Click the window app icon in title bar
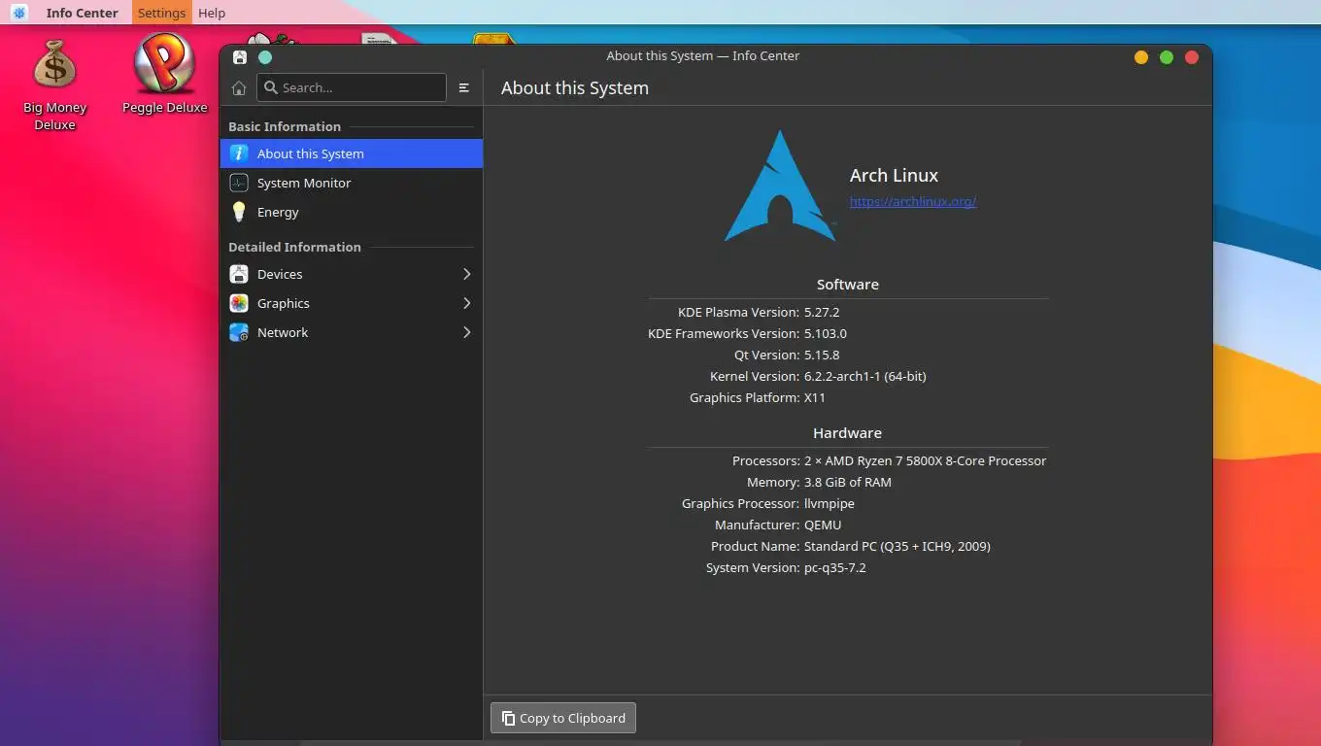This screenshot has height=746, width=1321. point(240,56)
